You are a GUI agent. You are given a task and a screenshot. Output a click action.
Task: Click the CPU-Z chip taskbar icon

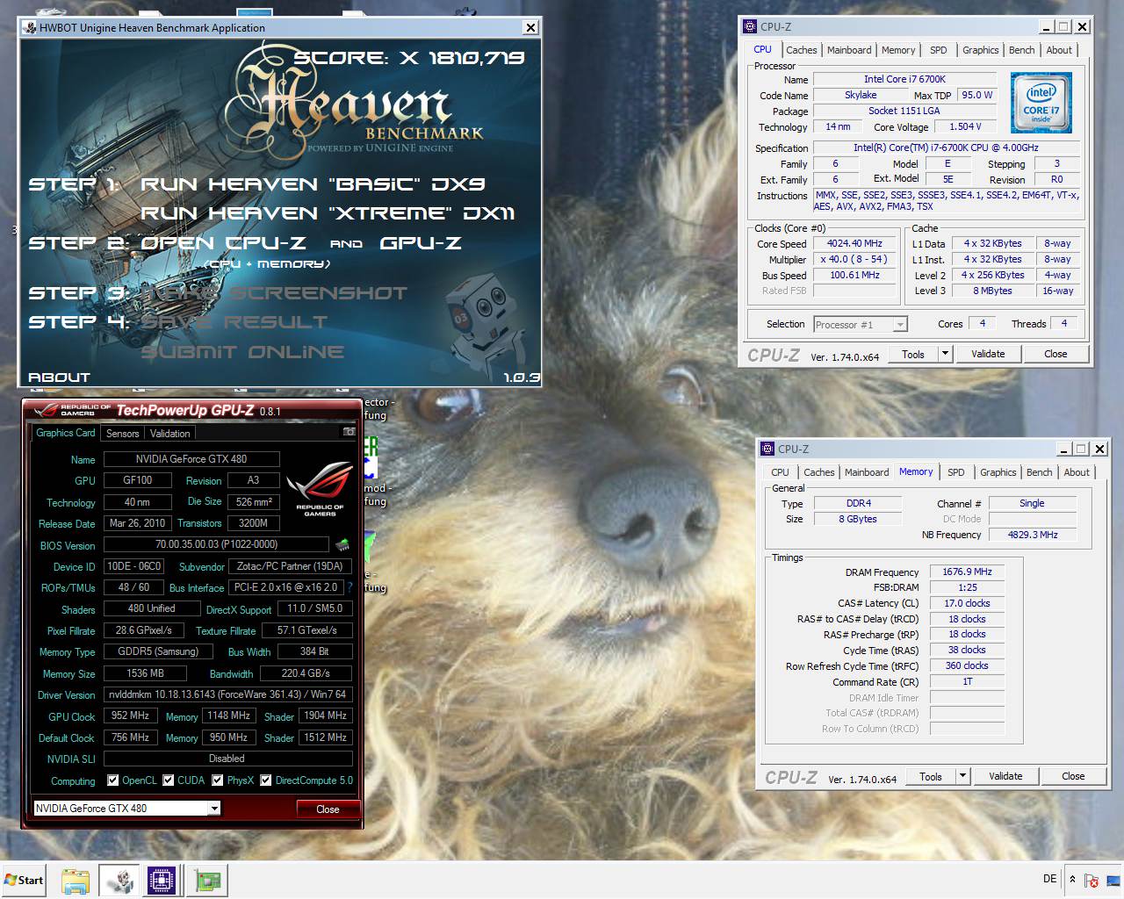click(162, 880)
